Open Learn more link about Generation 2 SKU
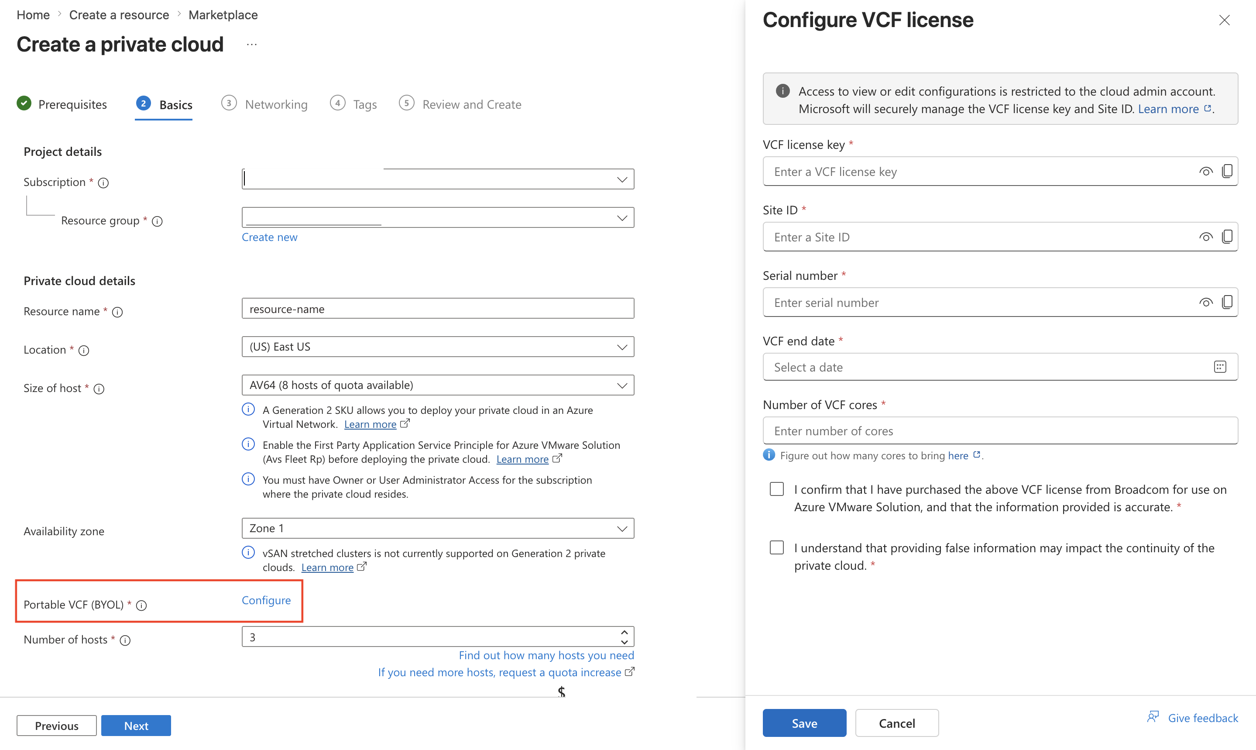1256x750 pixels. tap(370, 424)
